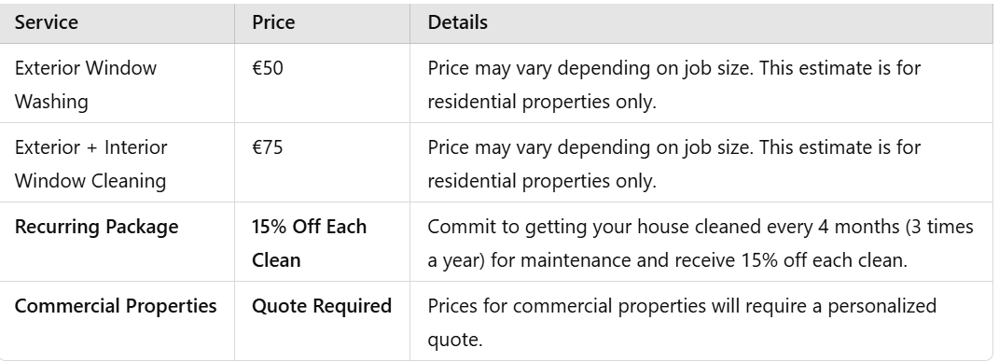This screenshot has height=362, width=999.
Task: Click 'Window Cleaning' text in second row
Action: [x=90, y=181]
